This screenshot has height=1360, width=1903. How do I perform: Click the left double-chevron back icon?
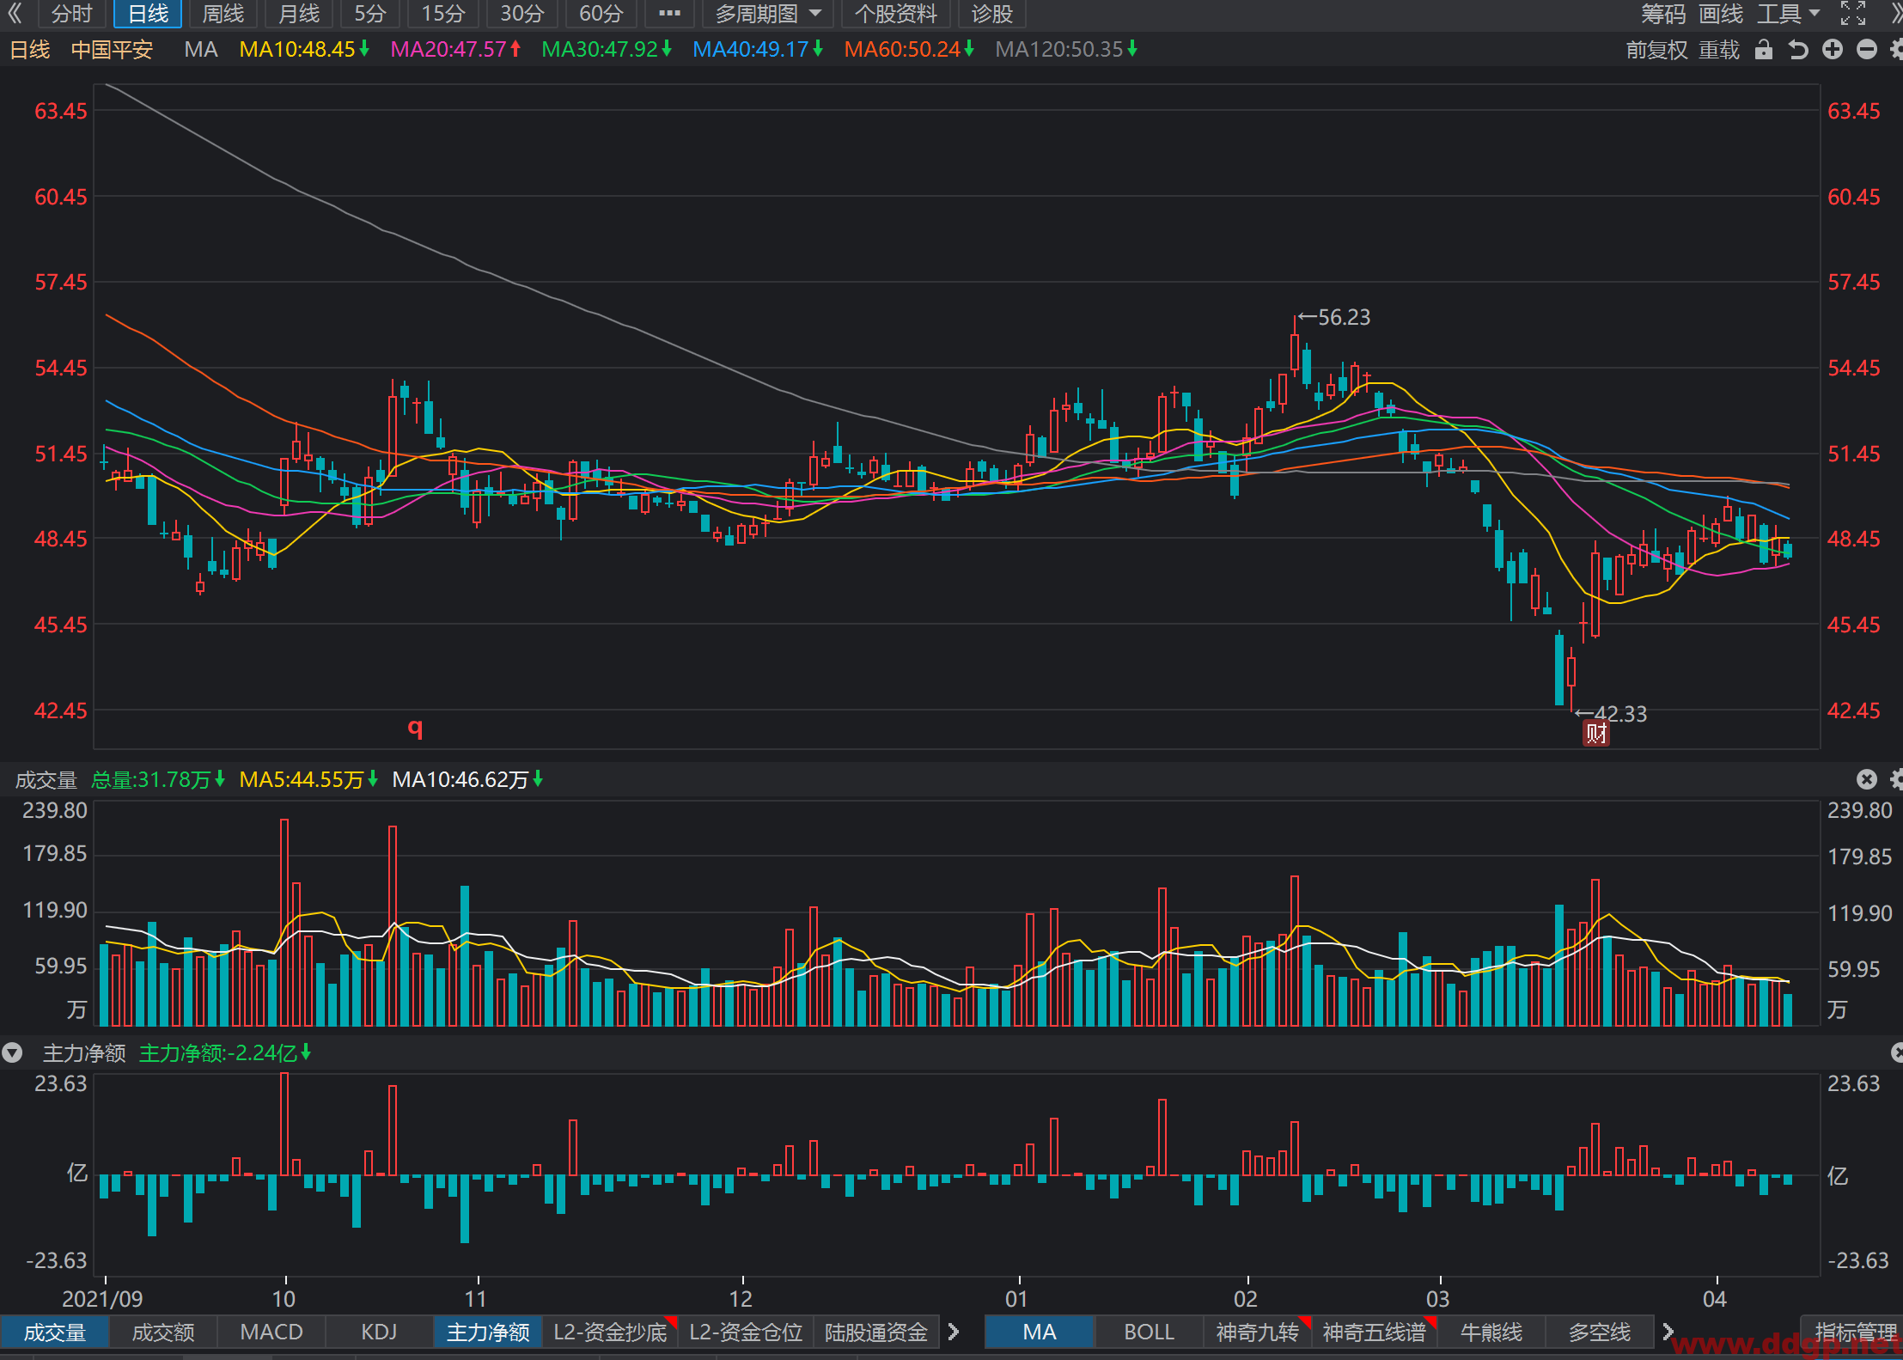15,14
